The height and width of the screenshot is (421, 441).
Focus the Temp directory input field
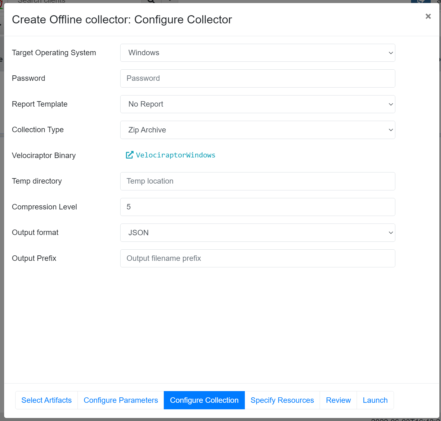point(258,181)
